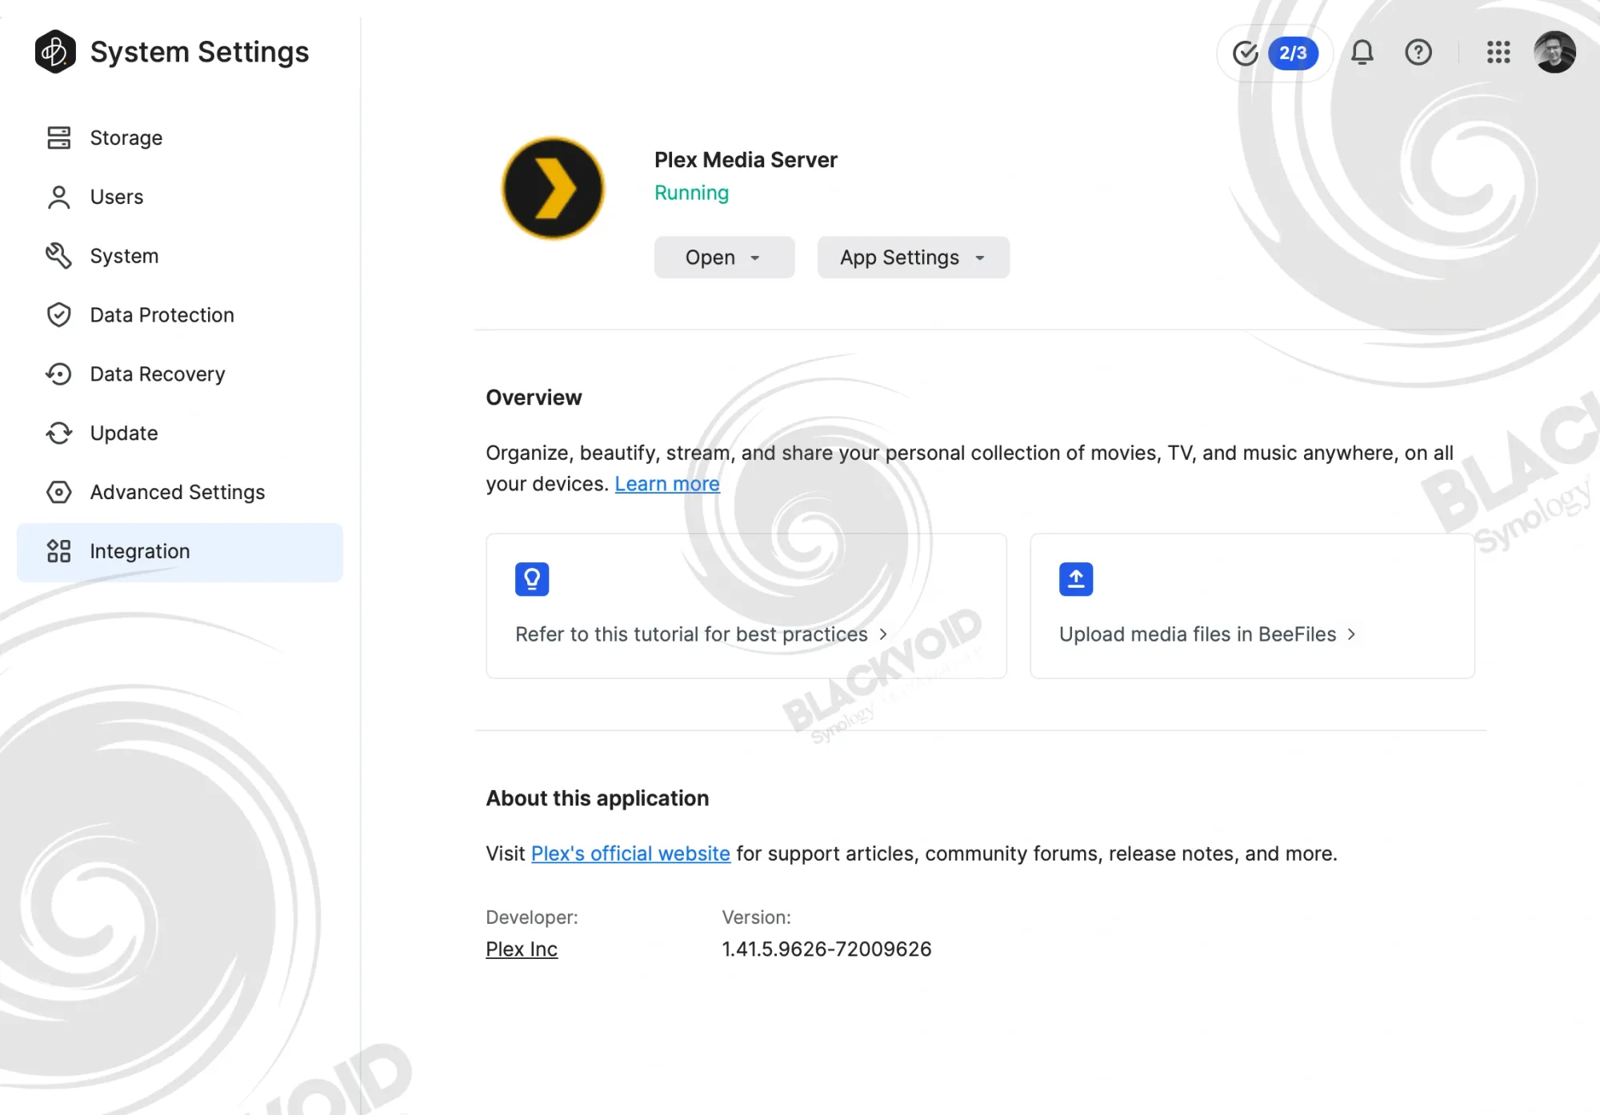
Task: Click the Plex Media Server title
Action: pyautogui.click(x=746, y=160)
